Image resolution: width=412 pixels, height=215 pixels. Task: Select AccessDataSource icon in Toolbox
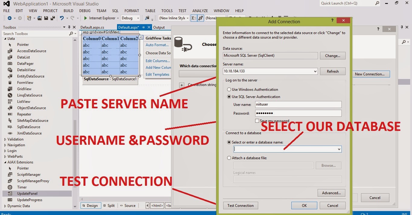[10, 51]
